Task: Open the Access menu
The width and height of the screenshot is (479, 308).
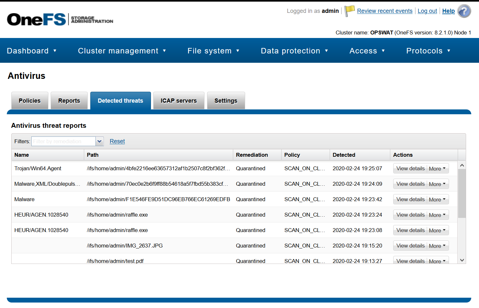Action: 367,51
